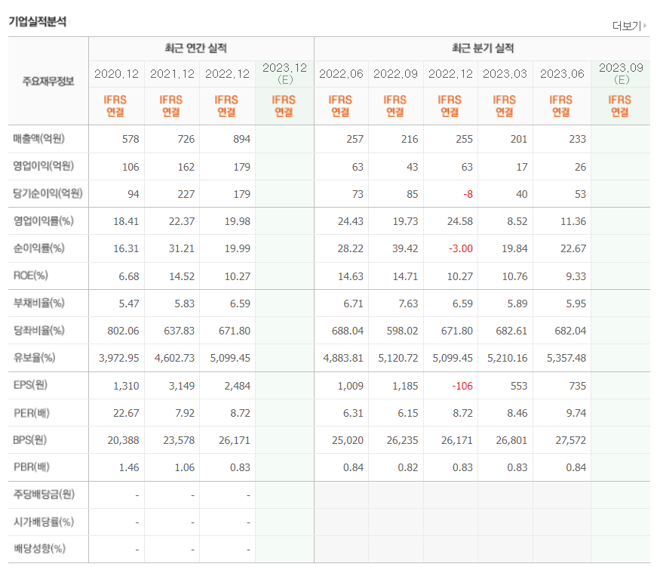Select the 2021.12 column header
The width and height of the screenshot is (657, 567).
click(172, 74)
